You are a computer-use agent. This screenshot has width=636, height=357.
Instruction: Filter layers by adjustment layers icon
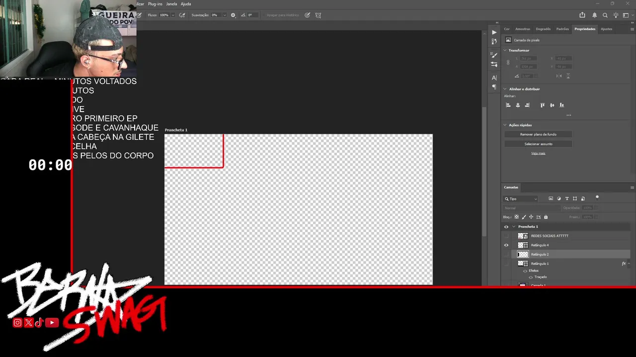pos(559,199)
